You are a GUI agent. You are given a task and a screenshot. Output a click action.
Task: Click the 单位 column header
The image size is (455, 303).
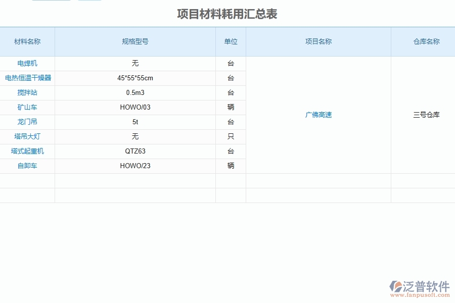(231, 42)
